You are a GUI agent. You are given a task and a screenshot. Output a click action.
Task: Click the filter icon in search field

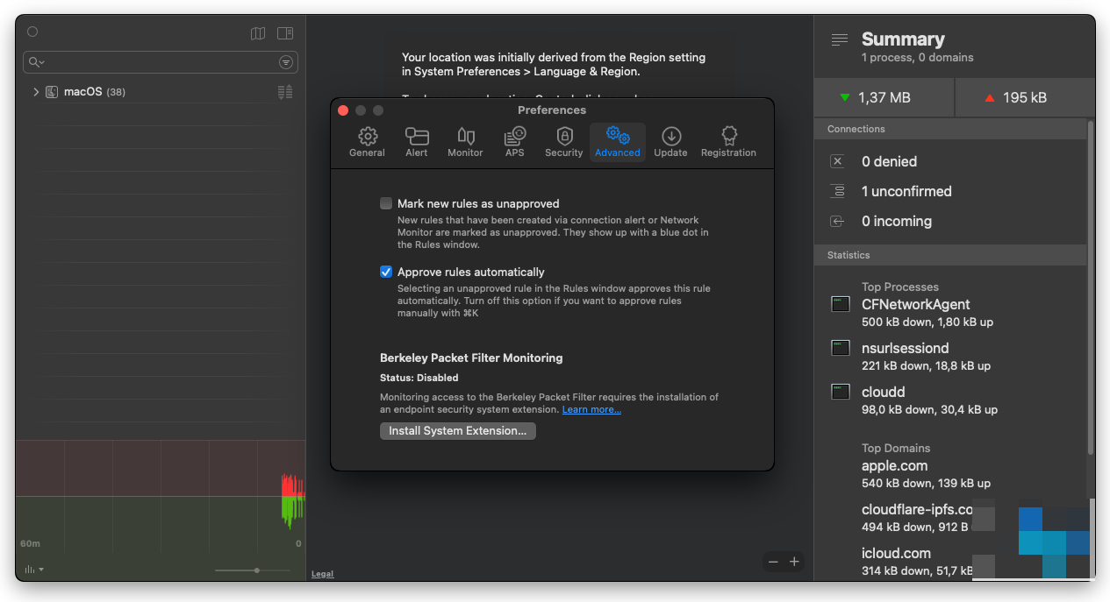tap(285, 62)
